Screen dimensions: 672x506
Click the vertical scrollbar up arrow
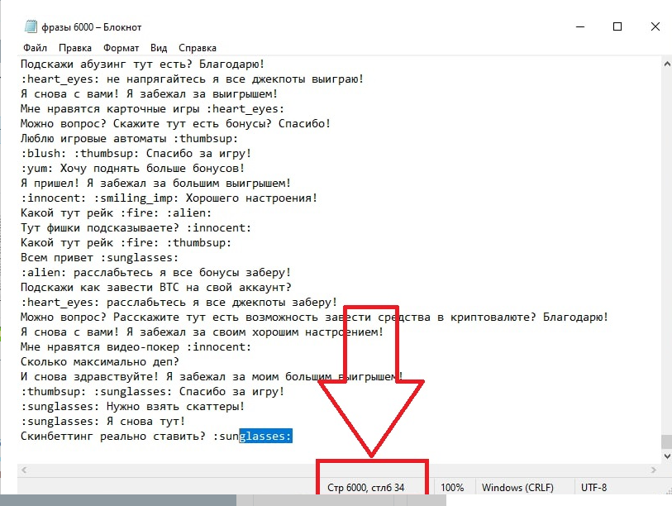666,64
